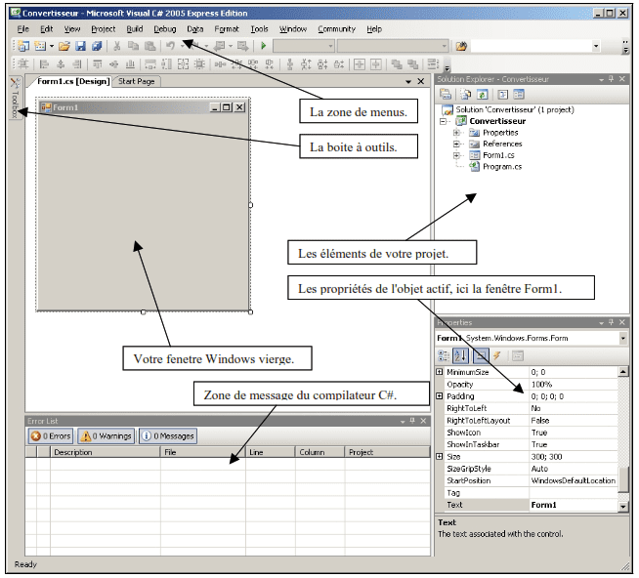The image size is (639, 578).
Task: Switch to the Start Page tab
Action: [137, 81]
